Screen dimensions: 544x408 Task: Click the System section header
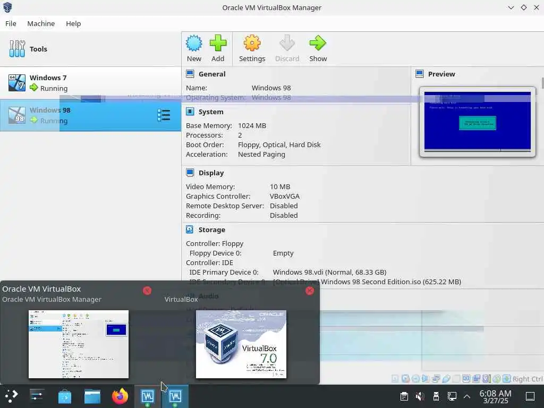(210, 112)
